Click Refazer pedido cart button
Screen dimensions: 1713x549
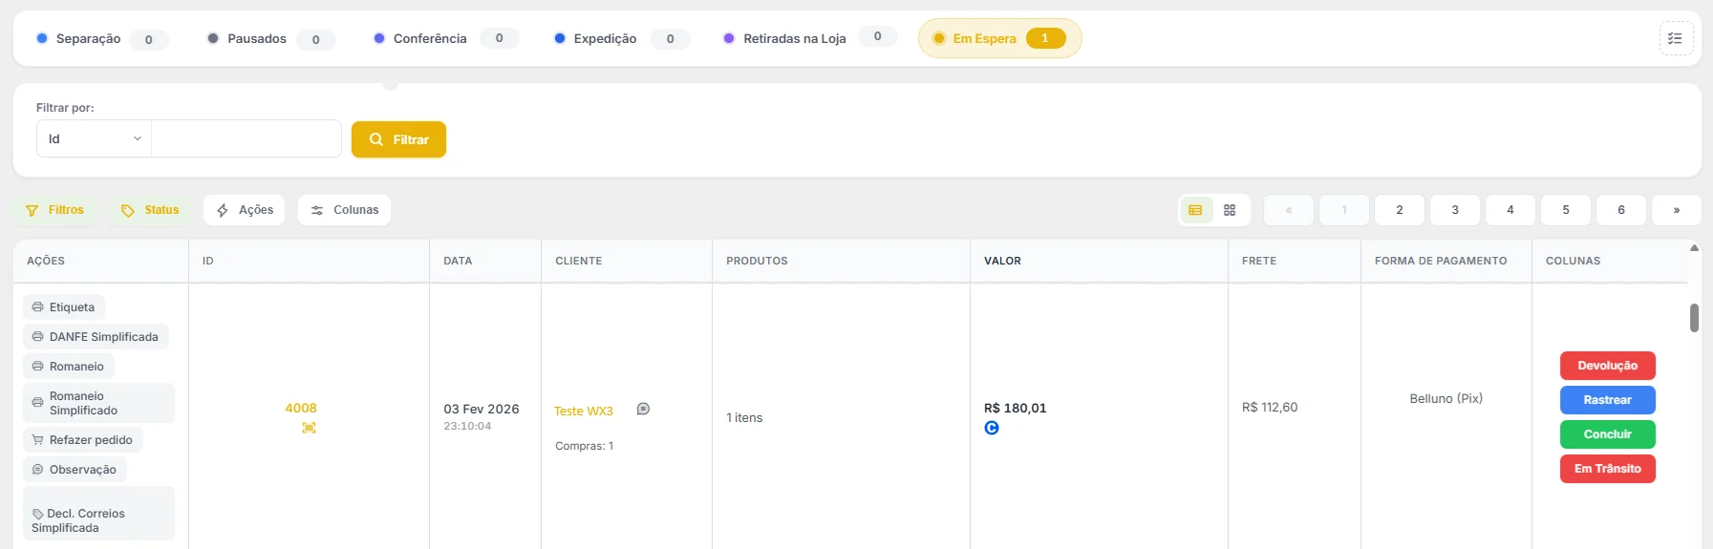coord(83,440)
